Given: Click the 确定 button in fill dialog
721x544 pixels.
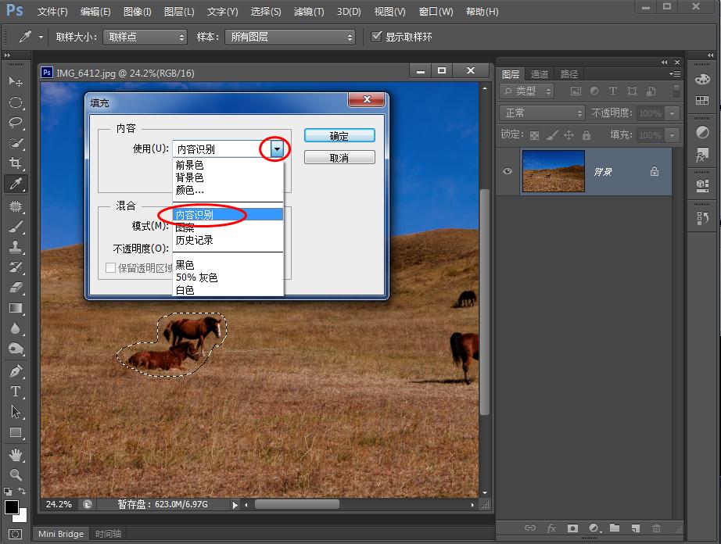Looking at the screenshot, I should (x=339, y=136).
